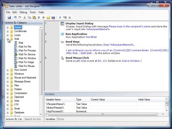Expand the Loops category
Viewport: 172px width, 129px height.
point(8,35)
